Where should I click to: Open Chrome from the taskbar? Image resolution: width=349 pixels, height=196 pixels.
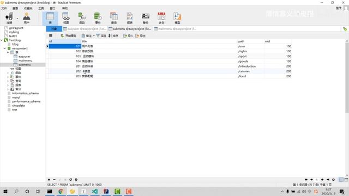click(61, 191)
